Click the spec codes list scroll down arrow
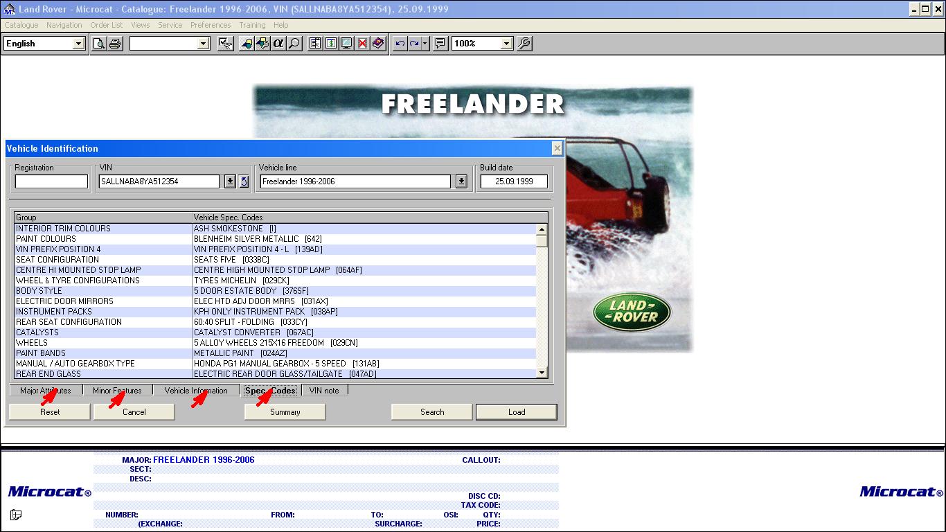The width and height of the screenshot is (946, 532). click(542, 373)
